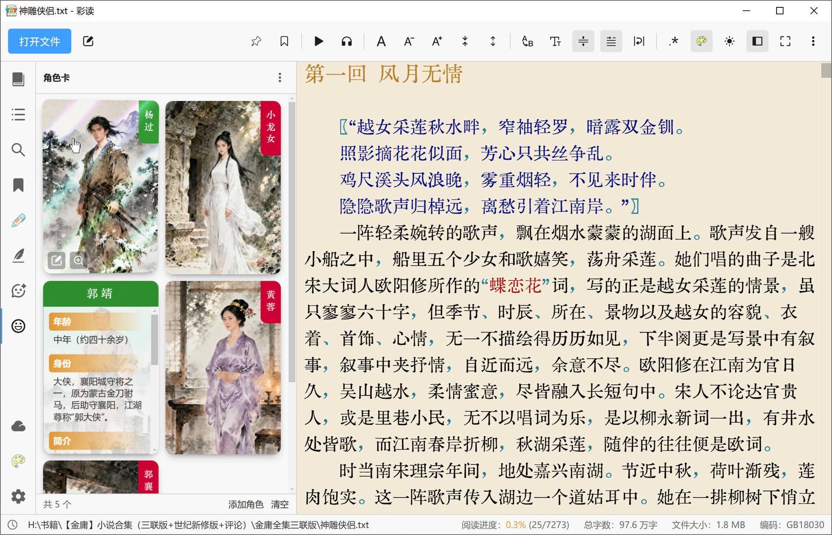Image resolution: width=832 pixels, height=535 pixels.
Task: Increase line spacing icon
Action: point(493,41)
